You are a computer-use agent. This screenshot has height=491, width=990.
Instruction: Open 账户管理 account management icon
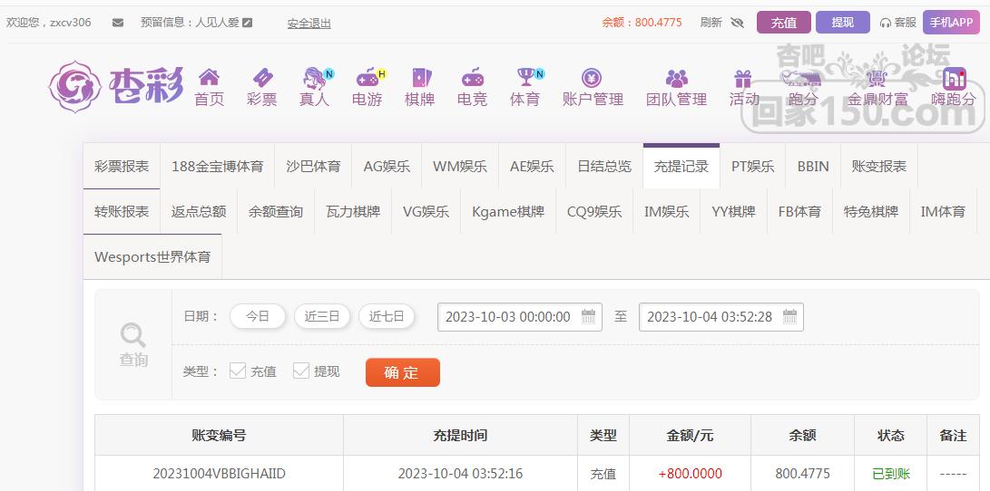point(592,78)
